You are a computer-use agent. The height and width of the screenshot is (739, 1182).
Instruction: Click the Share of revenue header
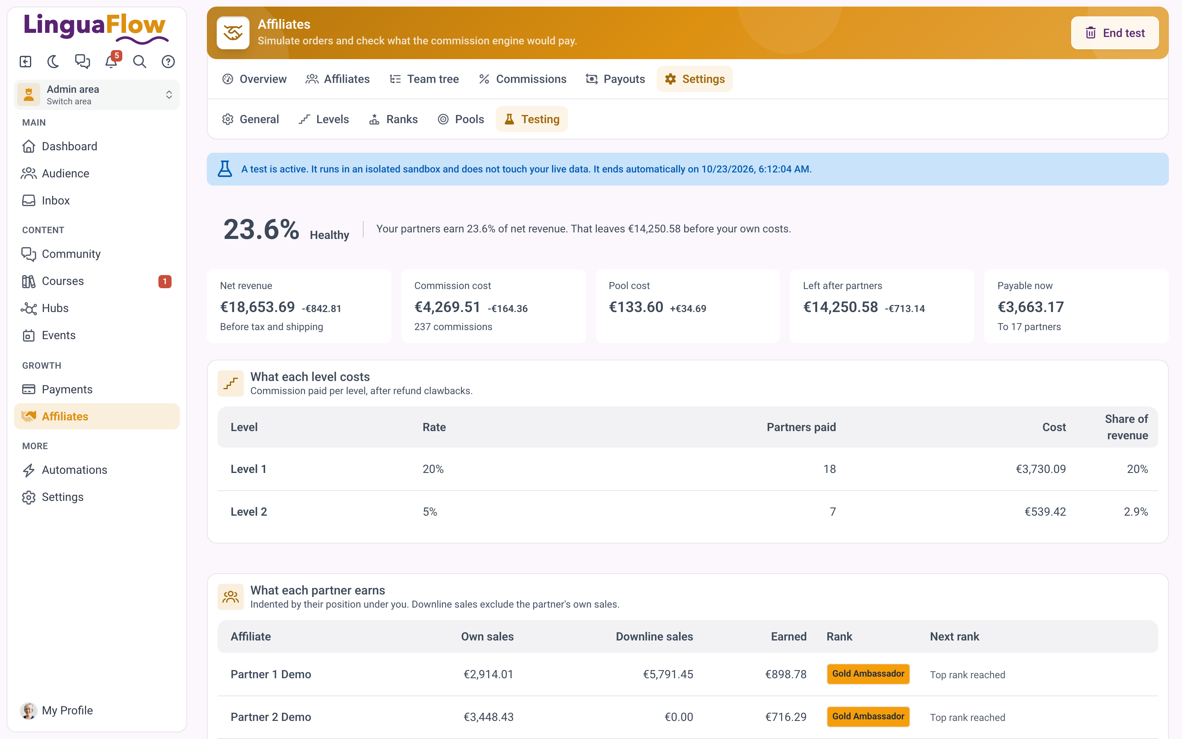tap(1126, 427)
